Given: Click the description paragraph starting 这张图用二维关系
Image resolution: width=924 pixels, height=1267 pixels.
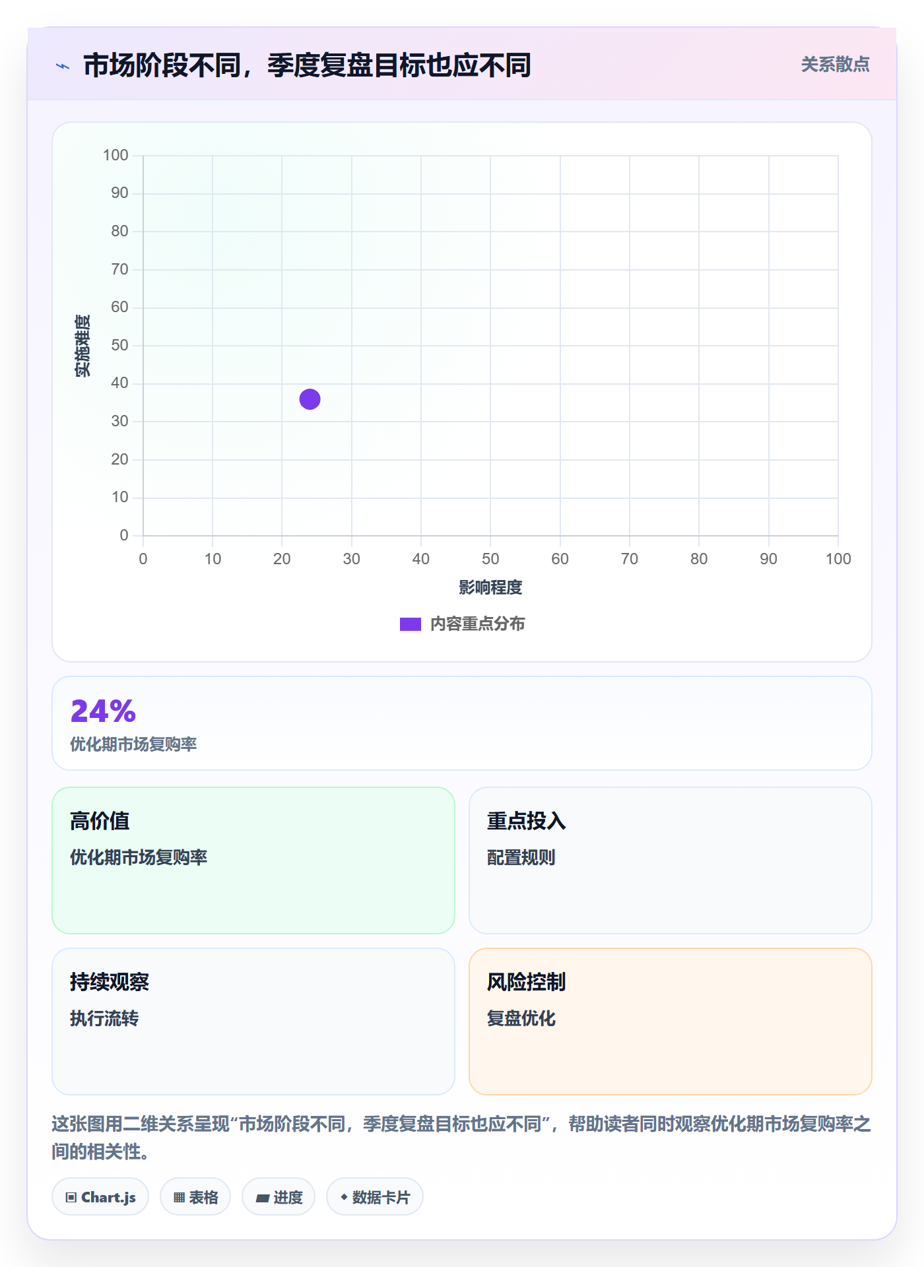Looking at the screenshot, I should pyautogui.click(x=461, y=1138).
